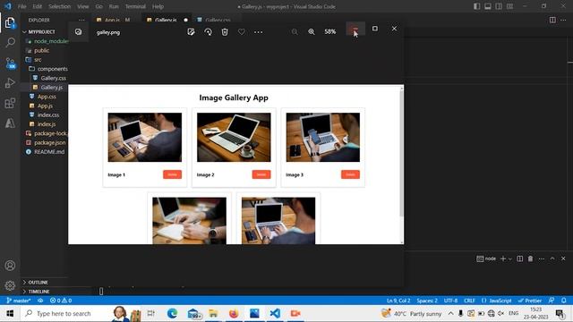Open the File menu
The width and height of the screenshot is (573, 322).
(21, 6)
